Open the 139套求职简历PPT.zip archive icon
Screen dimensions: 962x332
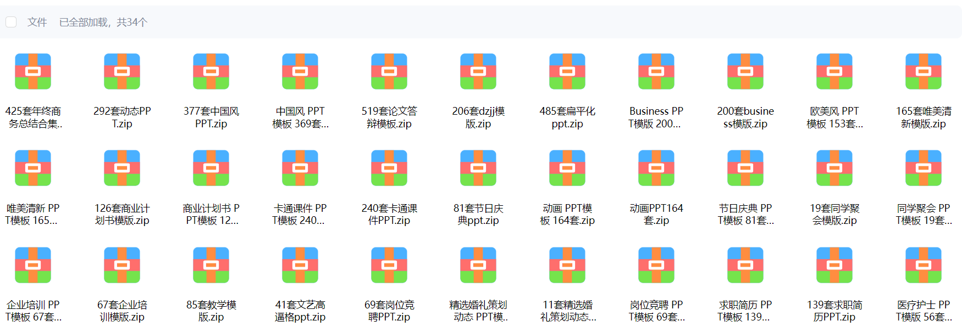click(x=834, y=265)
